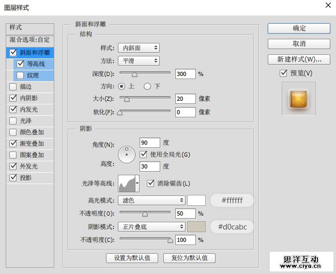Click the 取消 button
This screenshot has height=274, width=336.
[x=299, y=44]
